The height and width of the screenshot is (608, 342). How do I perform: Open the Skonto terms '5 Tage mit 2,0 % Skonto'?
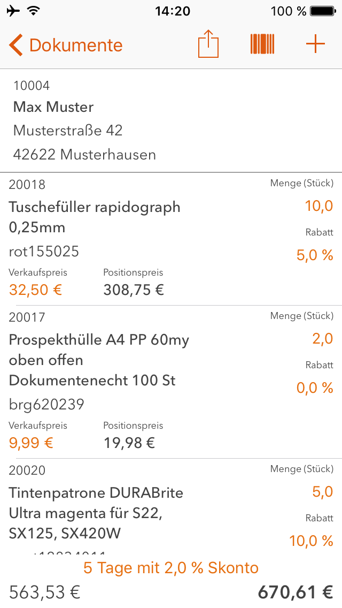(x=170, y=568)
